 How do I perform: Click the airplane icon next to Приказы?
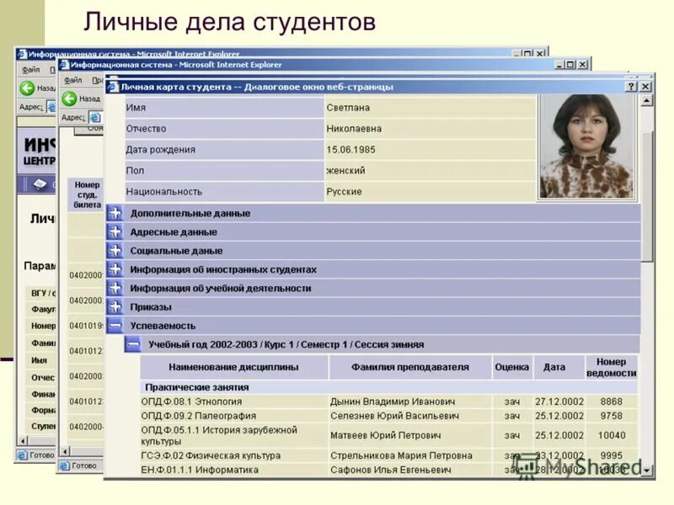pos(115,306)
